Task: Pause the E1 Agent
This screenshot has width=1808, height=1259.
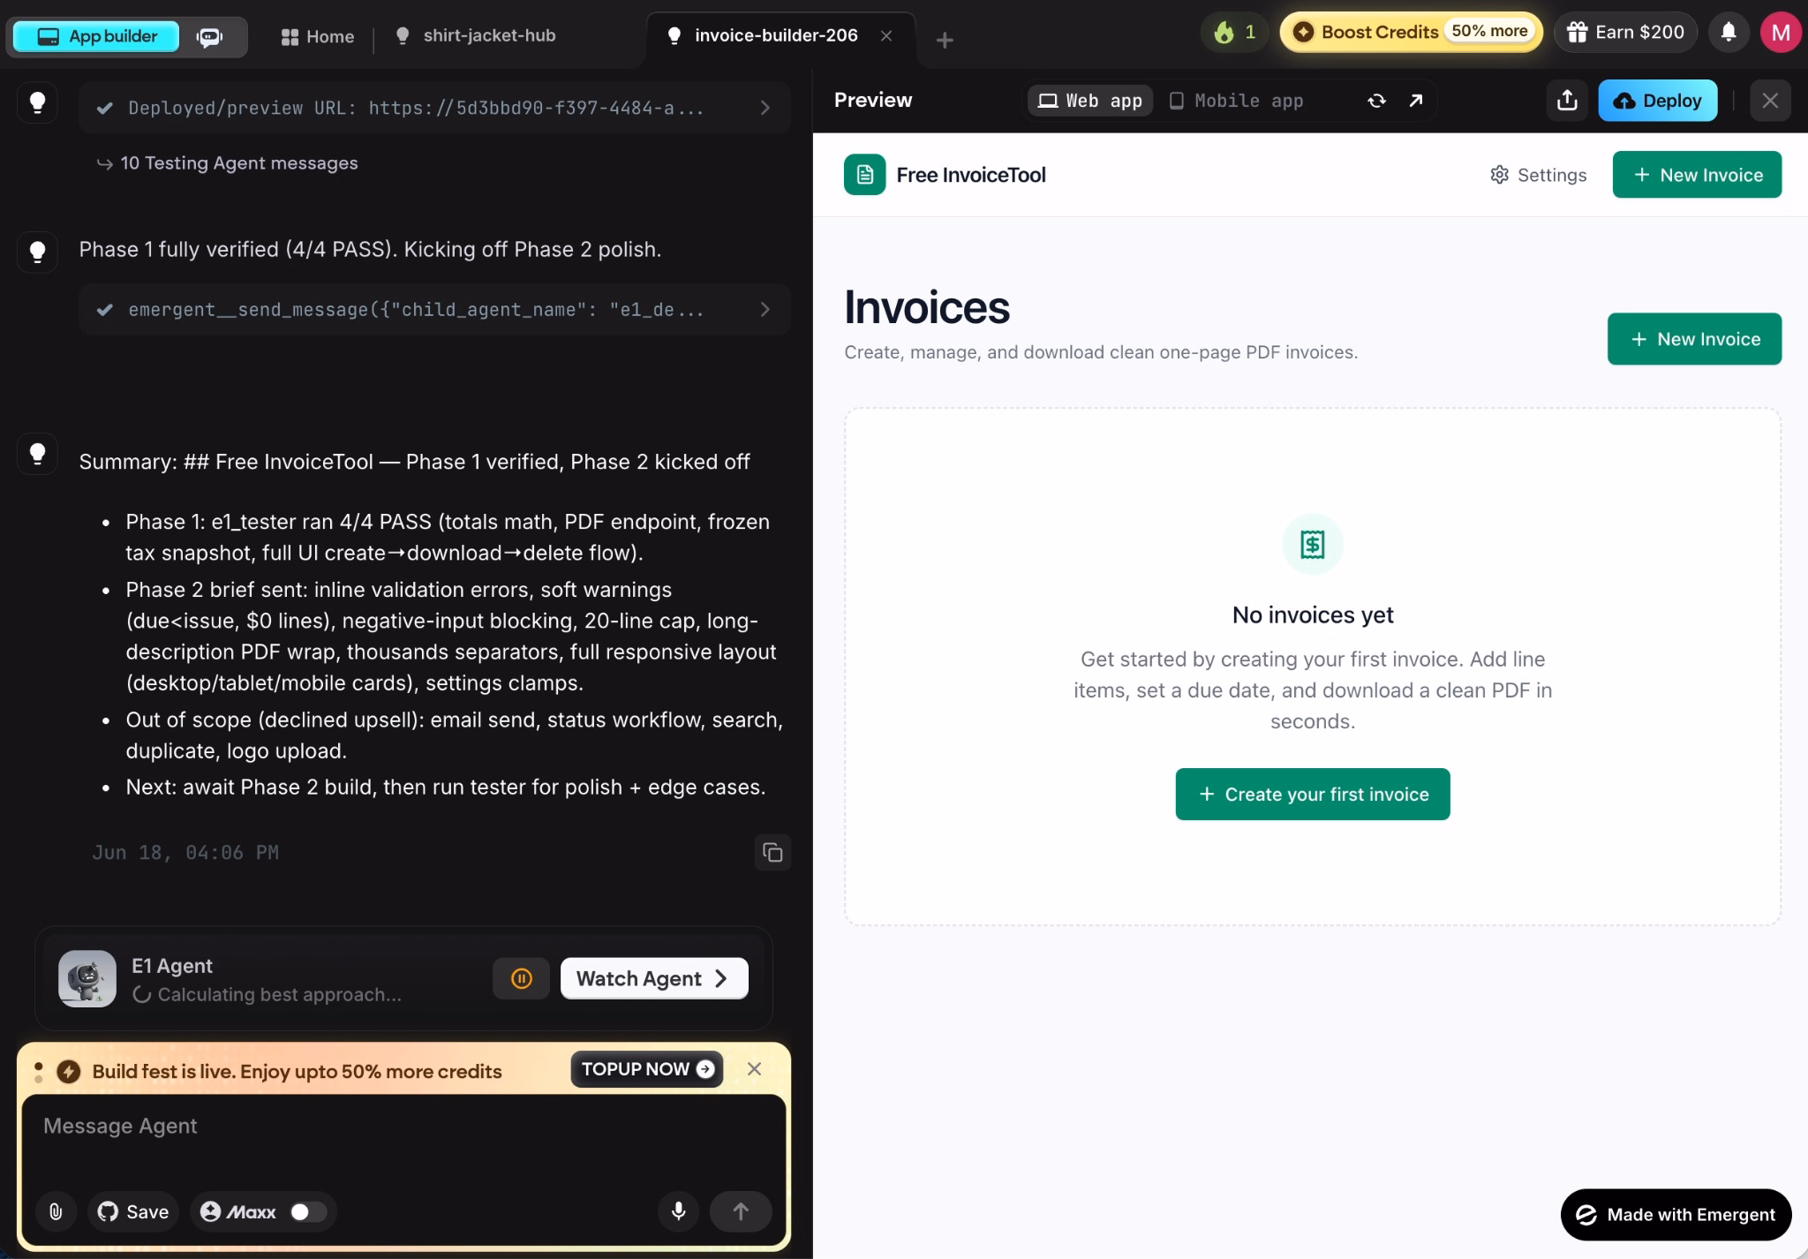Action: 521,978
